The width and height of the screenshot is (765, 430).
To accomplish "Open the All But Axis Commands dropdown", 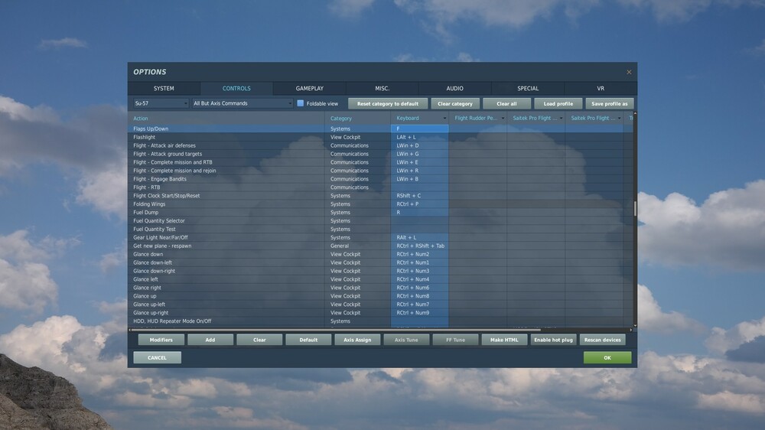I will (x=243, y=103).
